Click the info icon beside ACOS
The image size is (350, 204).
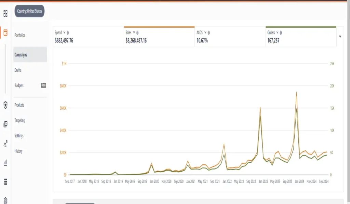pos(208,33)
